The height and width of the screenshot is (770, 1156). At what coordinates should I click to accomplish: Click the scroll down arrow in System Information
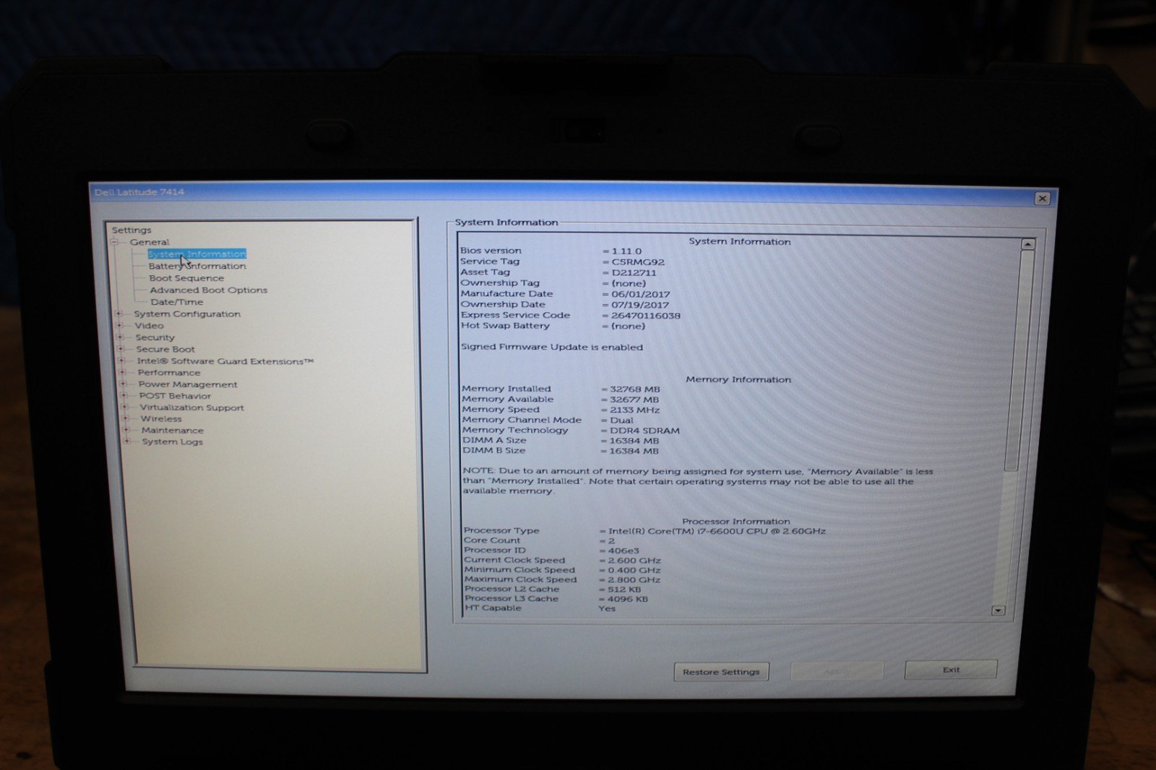click(998, 610)
